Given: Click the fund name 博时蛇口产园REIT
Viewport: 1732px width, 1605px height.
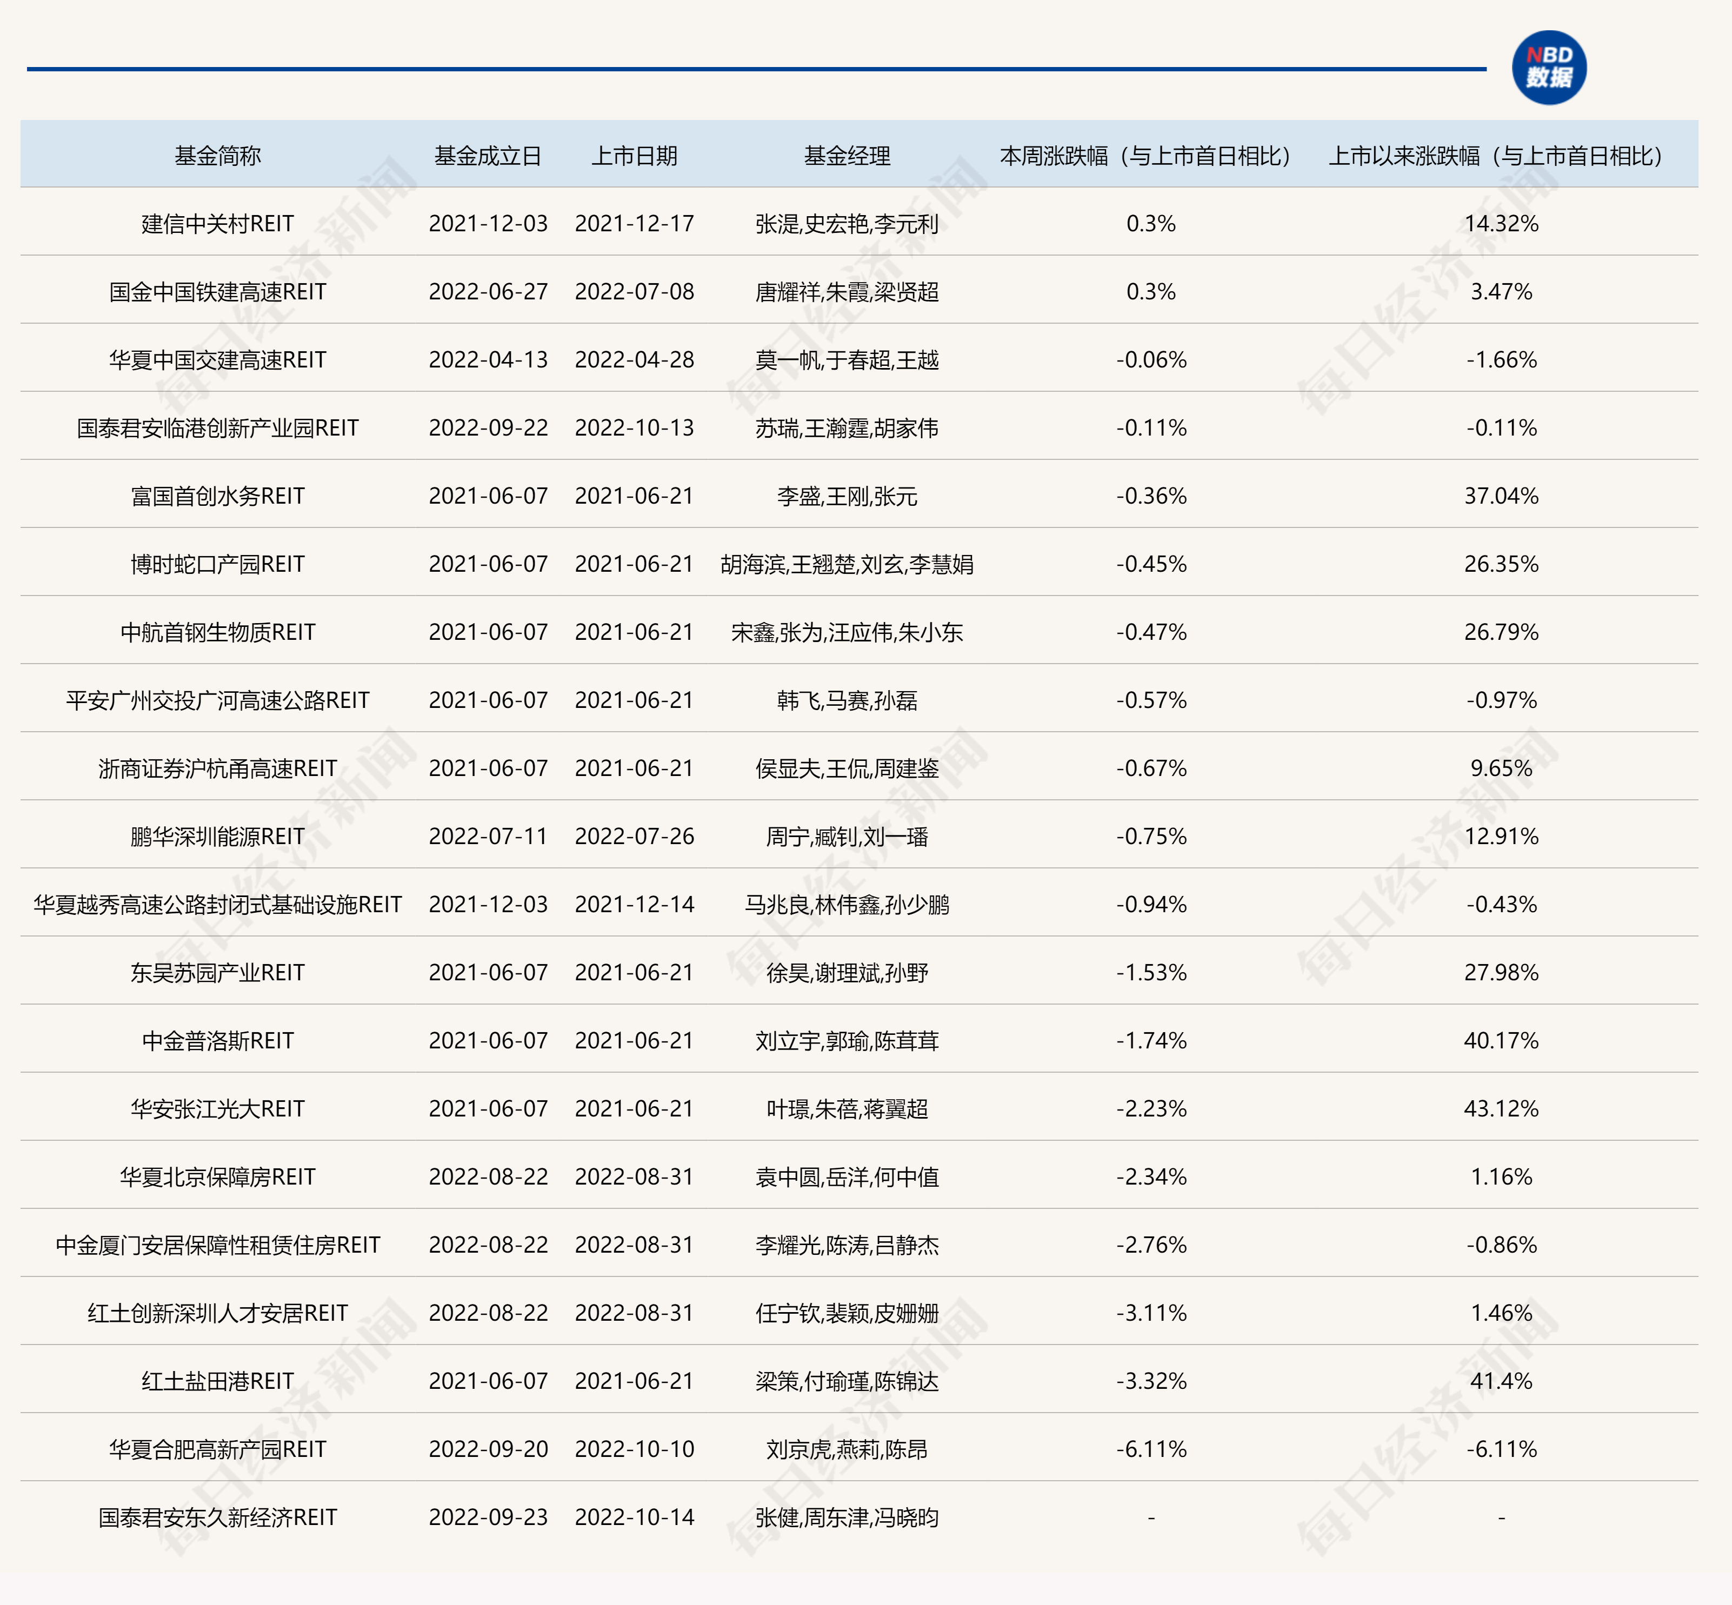Looking at the screenshot, I should click(217, 565).
